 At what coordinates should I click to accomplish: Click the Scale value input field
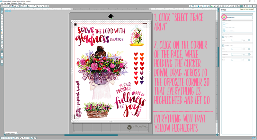(245, 60)
